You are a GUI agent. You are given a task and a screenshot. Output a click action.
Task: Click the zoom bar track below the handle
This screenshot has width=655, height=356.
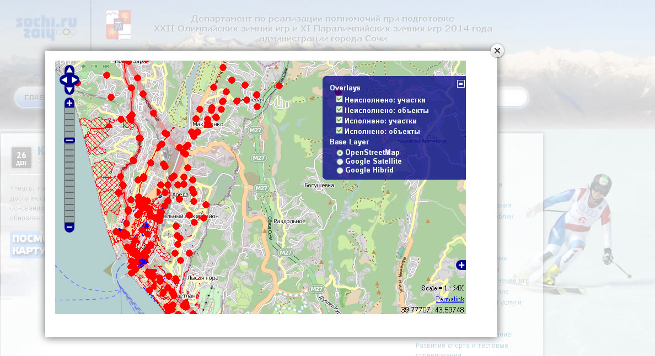[x=69, y=183]
